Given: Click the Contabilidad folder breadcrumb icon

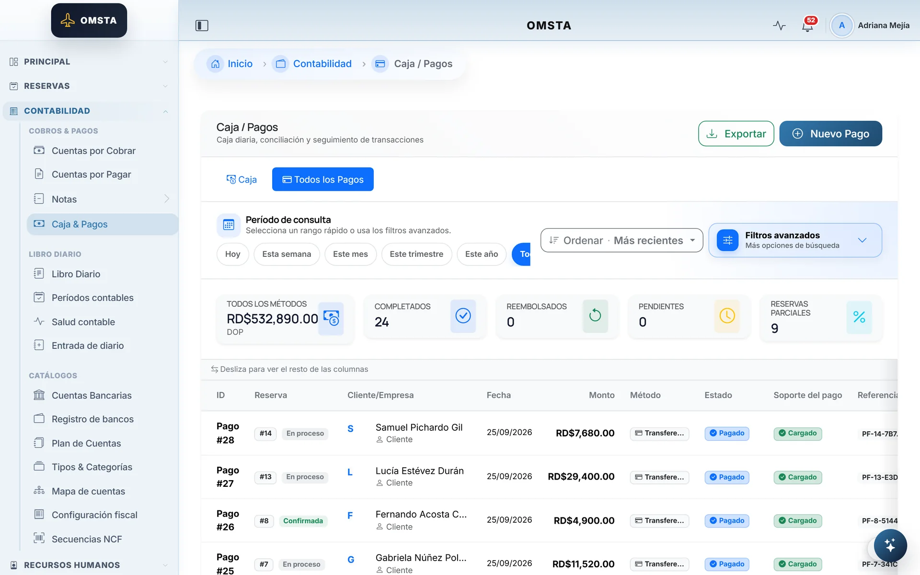Looking at the screenshot, I should [280, 64].
